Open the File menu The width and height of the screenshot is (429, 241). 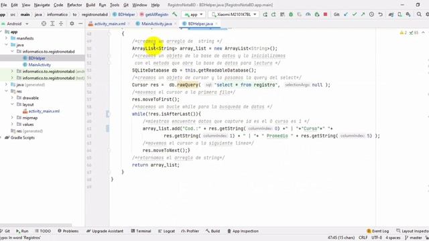tap(4, 5)
